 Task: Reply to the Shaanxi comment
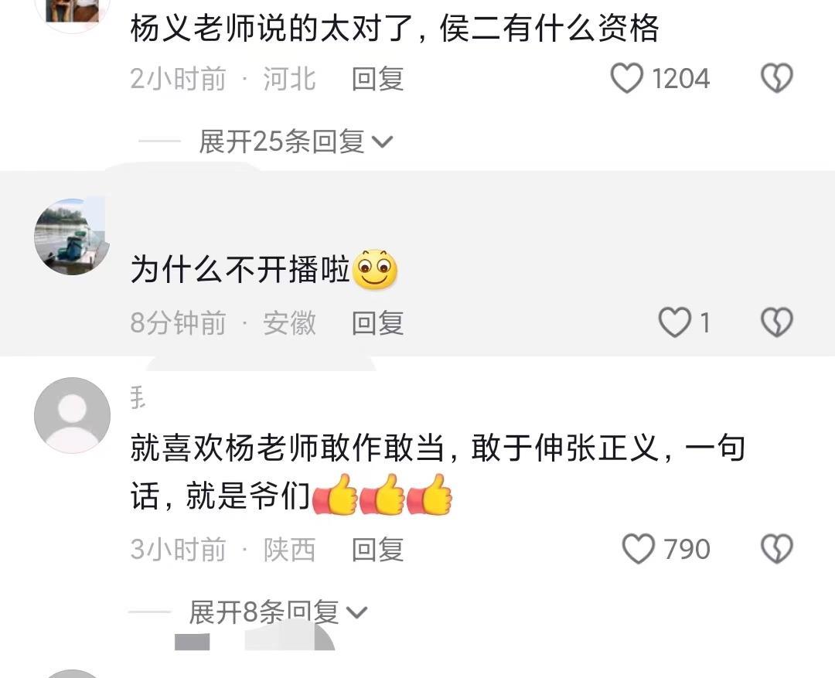[377, 550]
